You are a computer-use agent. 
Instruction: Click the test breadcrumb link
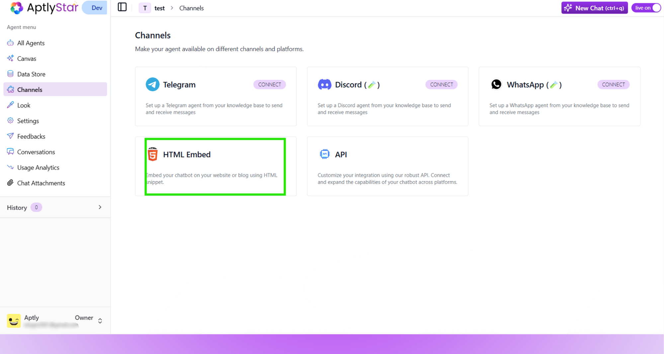tap(159, 8)
